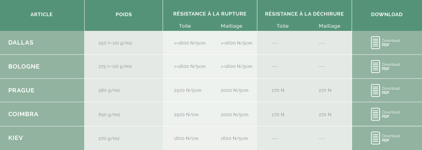Click the Bologne PDF document icon

pyautogui.click(x=375, y=66)
